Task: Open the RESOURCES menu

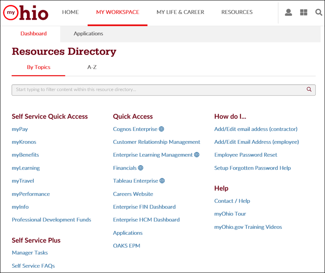Action: pos(237,12)
